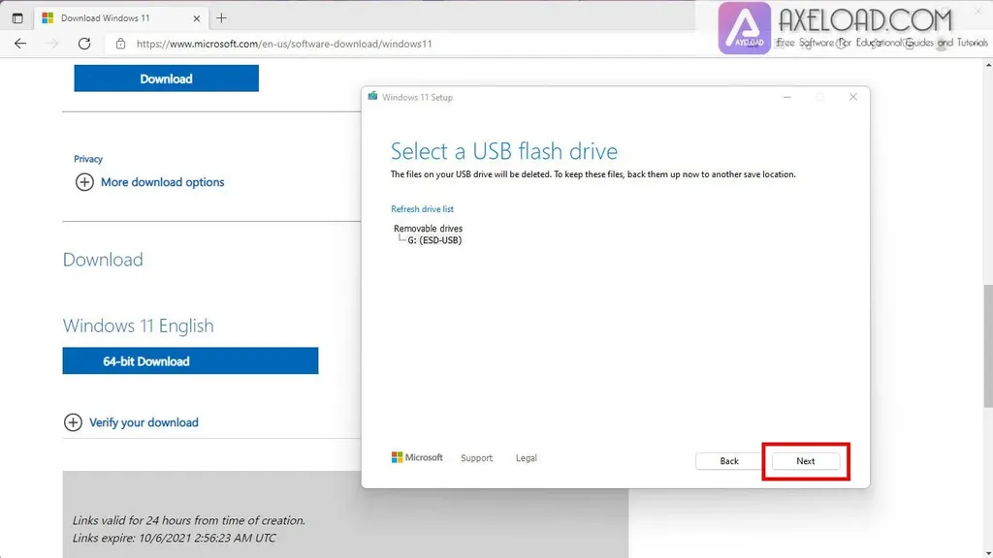Open the Legal link in Setup

tap(527, 458)
